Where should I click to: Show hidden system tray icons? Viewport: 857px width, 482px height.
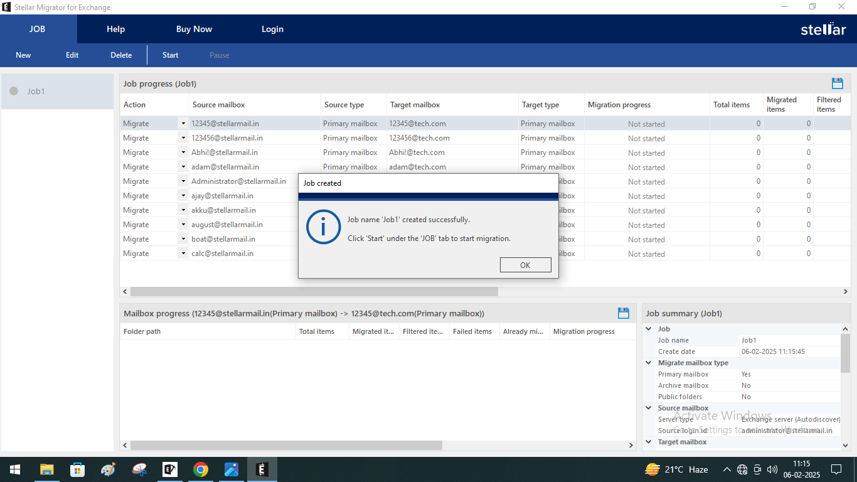coord(727,469)
